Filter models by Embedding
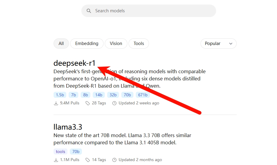Screen dimensions: 277x165 tap(87, 43)
